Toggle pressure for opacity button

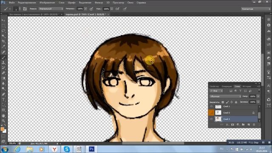click(x=91, y=9)
